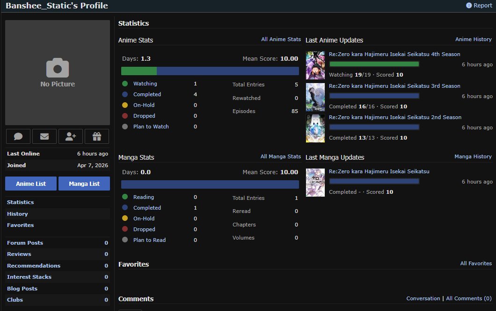Open the History sidebar link
Screen dimensions: 496x311
pyautogui.click(x=17, y=214)
